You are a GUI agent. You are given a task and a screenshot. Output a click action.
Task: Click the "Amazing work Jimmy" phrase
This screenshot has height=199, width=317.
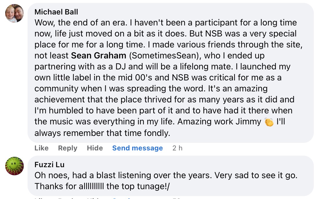pos(219,122)
